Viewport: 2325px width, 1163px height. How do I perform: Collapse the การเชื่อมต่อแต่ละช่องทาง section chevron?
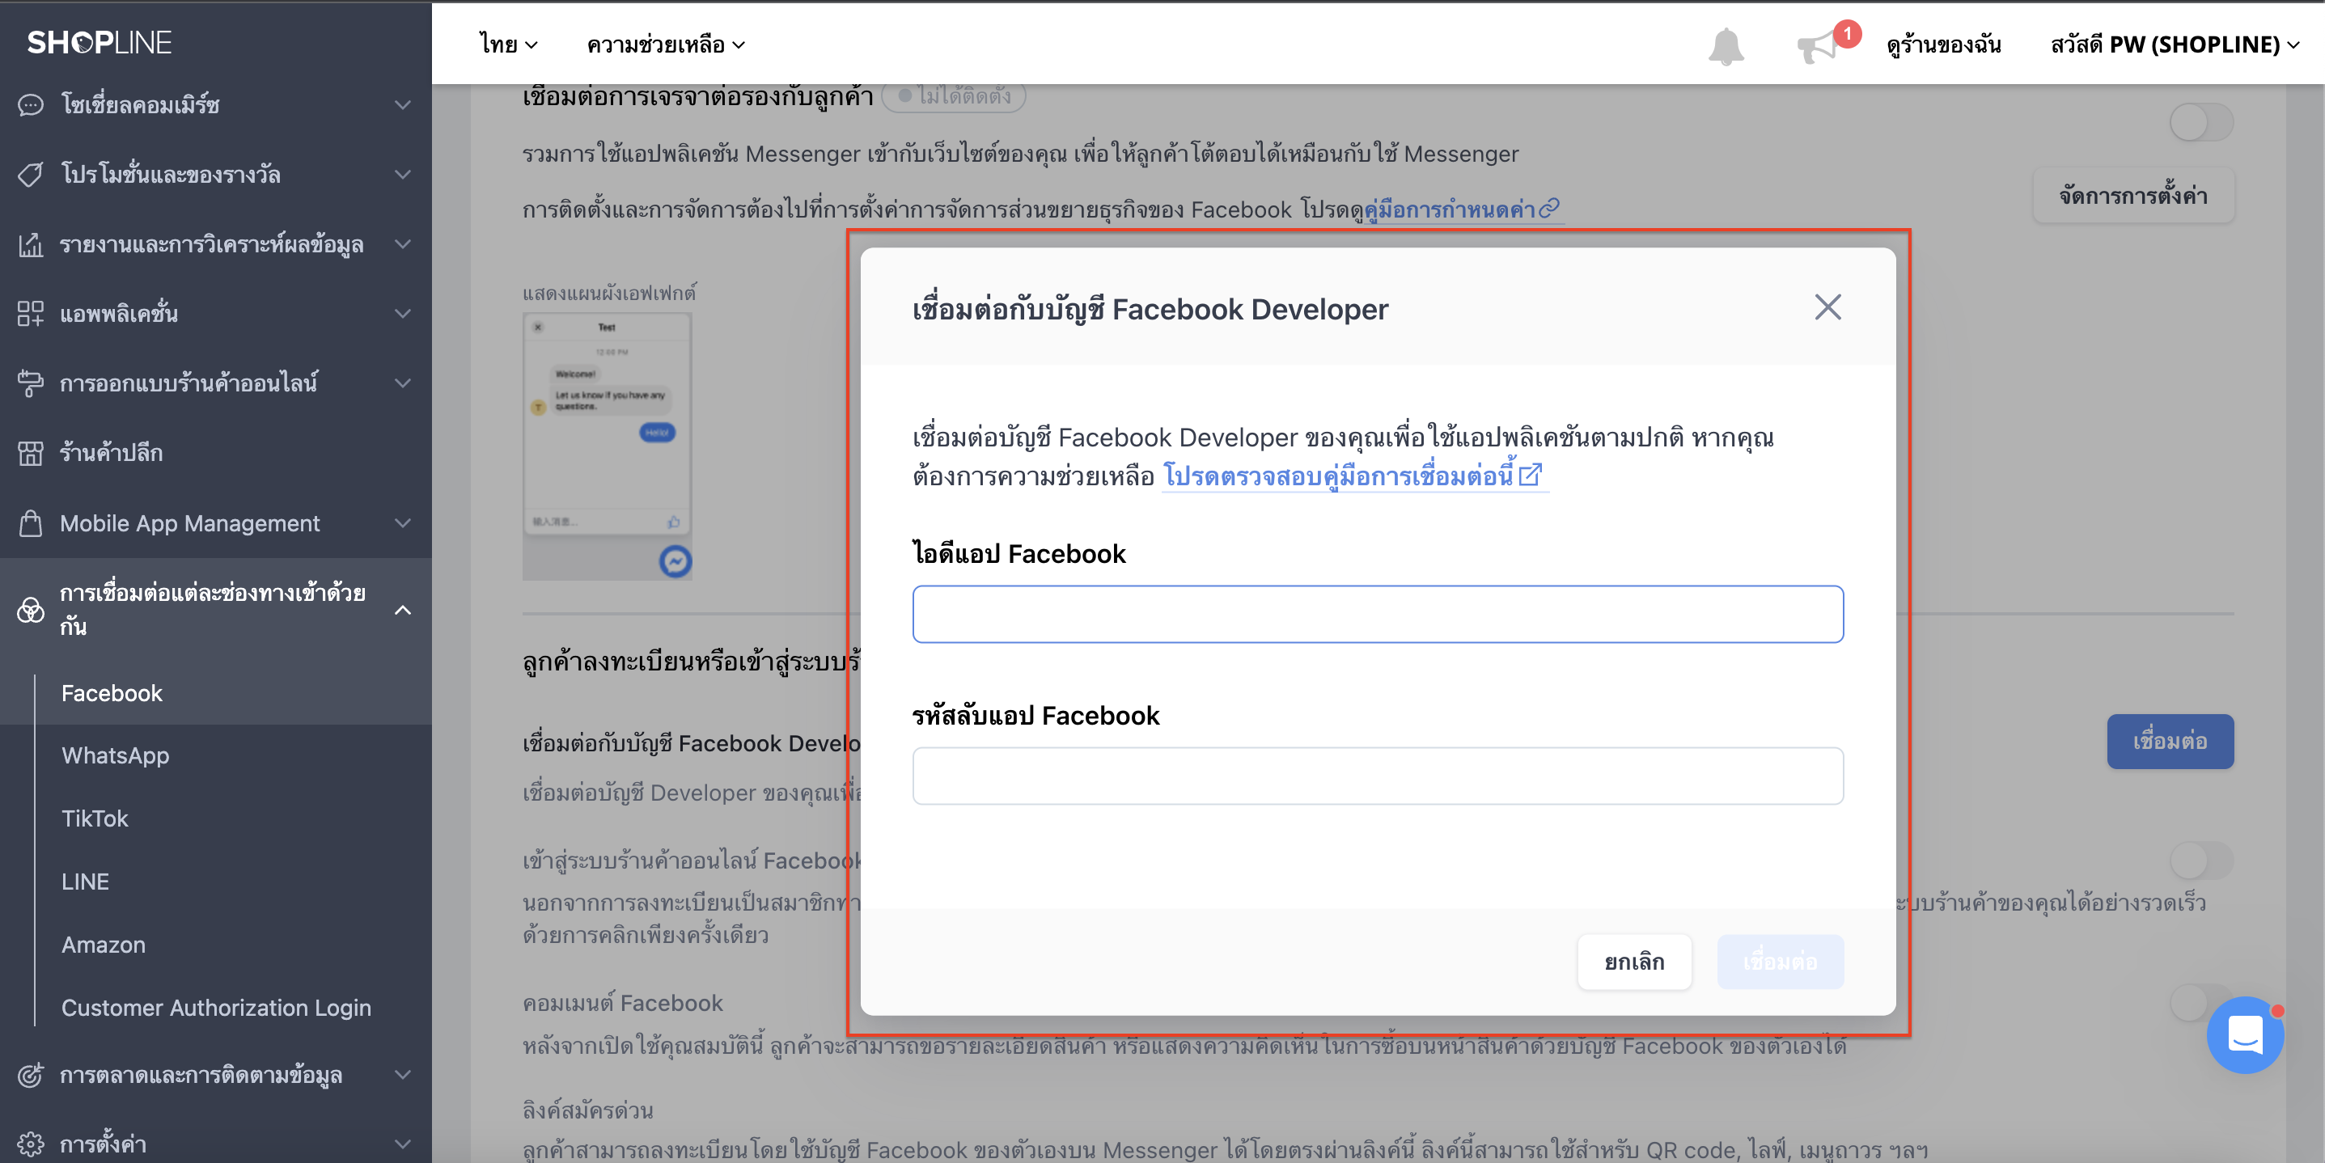tap(404, 610)
